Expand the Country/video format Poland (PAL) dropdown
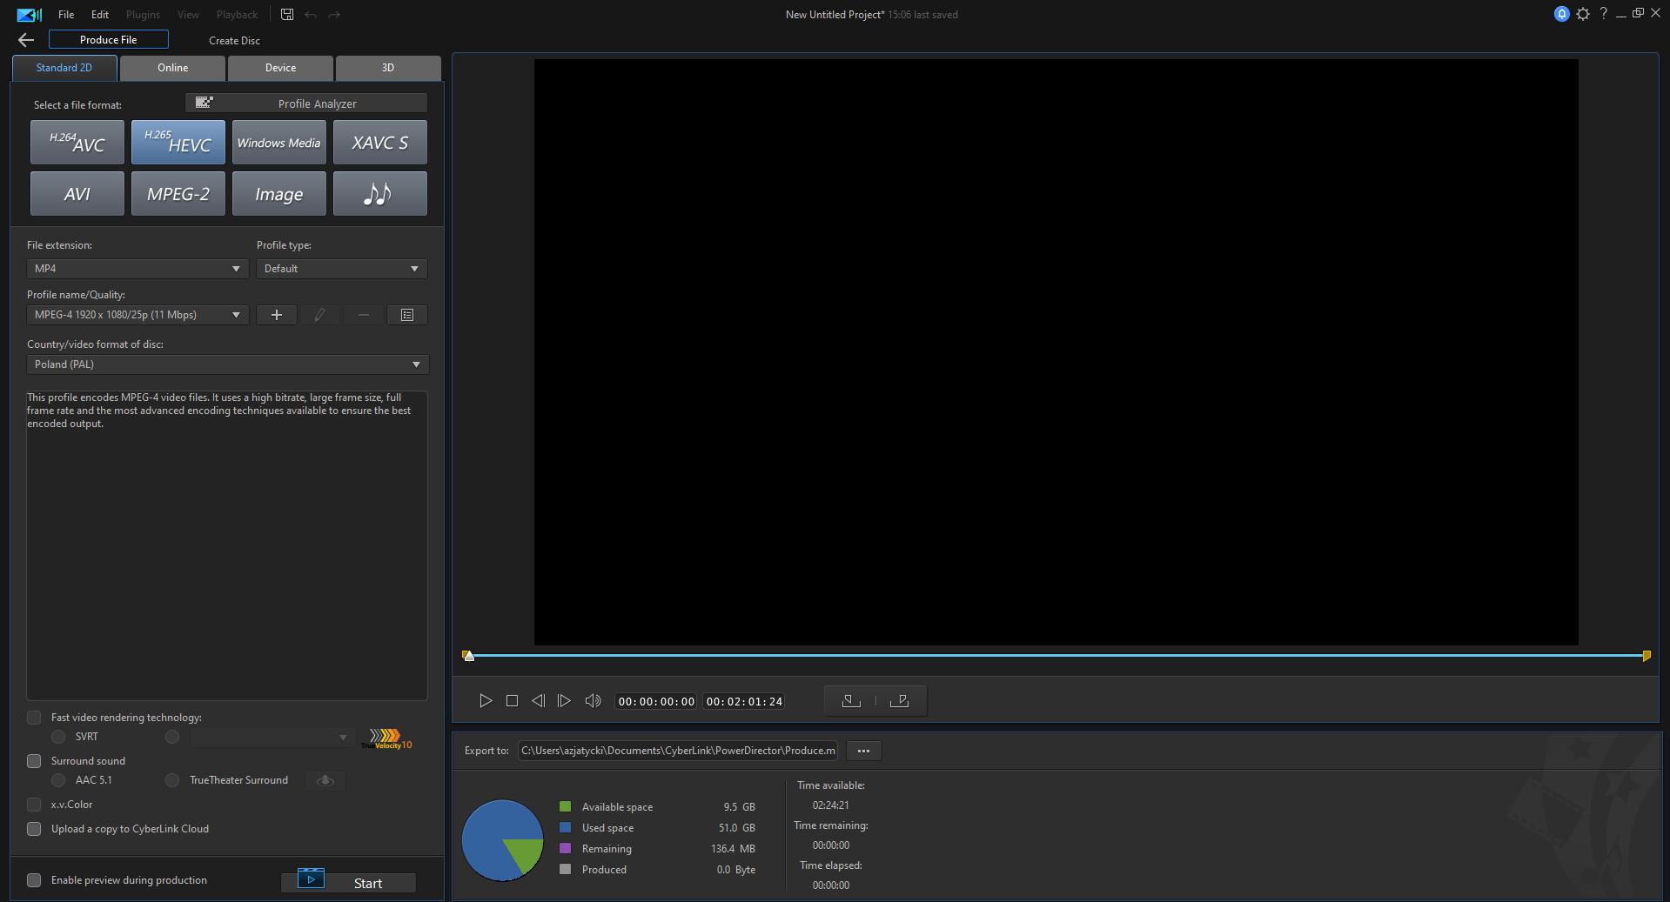This screenshot has width=1670, height=902. coord(227,364)
